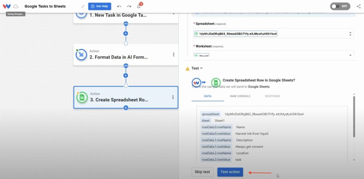The height and width of the screenshot is (179, 364).
Task: Open notifications bell
Action: tap(139, 6)
